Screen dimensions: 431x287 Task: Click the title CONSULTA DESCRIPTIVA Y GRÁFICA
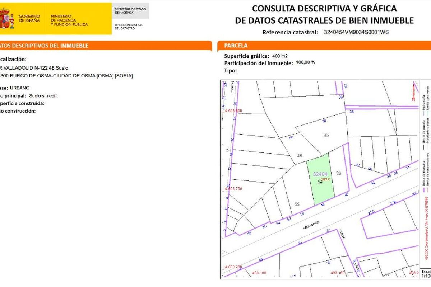click(324, 8)
